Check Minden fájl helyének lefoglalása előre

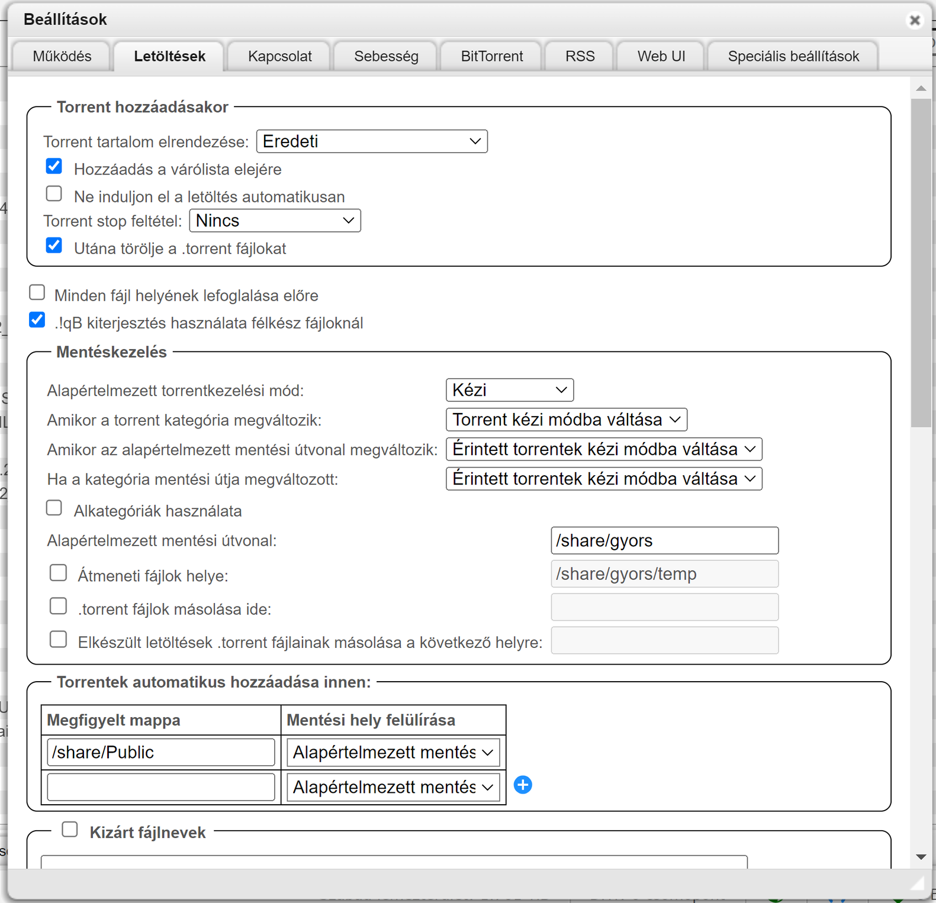(x=37, y=292)
